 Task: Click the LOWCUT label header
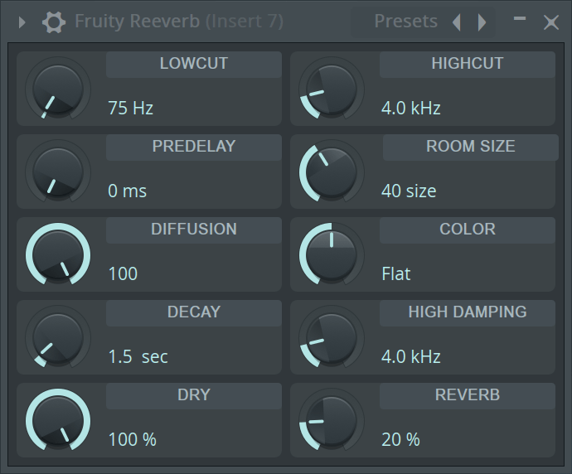[x=193, y=64]
